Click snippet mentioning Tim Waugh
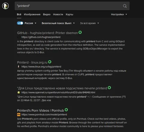 click(x=71, y=74)
